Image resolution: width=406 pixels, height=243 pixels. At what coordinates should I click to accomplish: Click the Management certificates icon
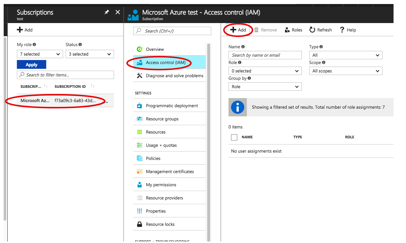pos(140,172)
